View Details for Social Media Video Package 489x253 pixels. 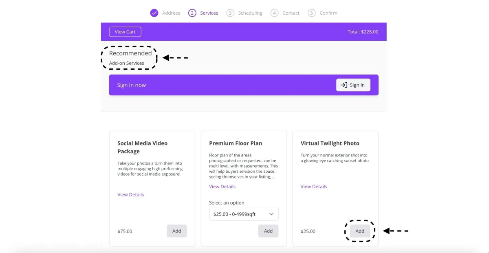point(131,195)
